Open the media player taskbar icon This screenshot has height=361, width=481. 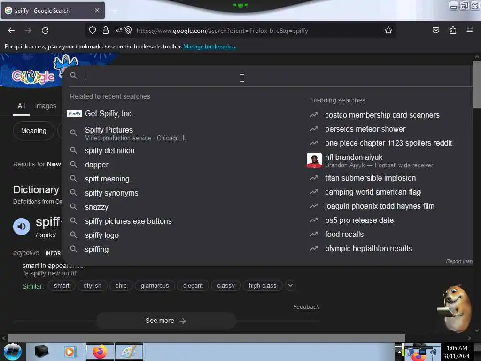coord(70,352)
